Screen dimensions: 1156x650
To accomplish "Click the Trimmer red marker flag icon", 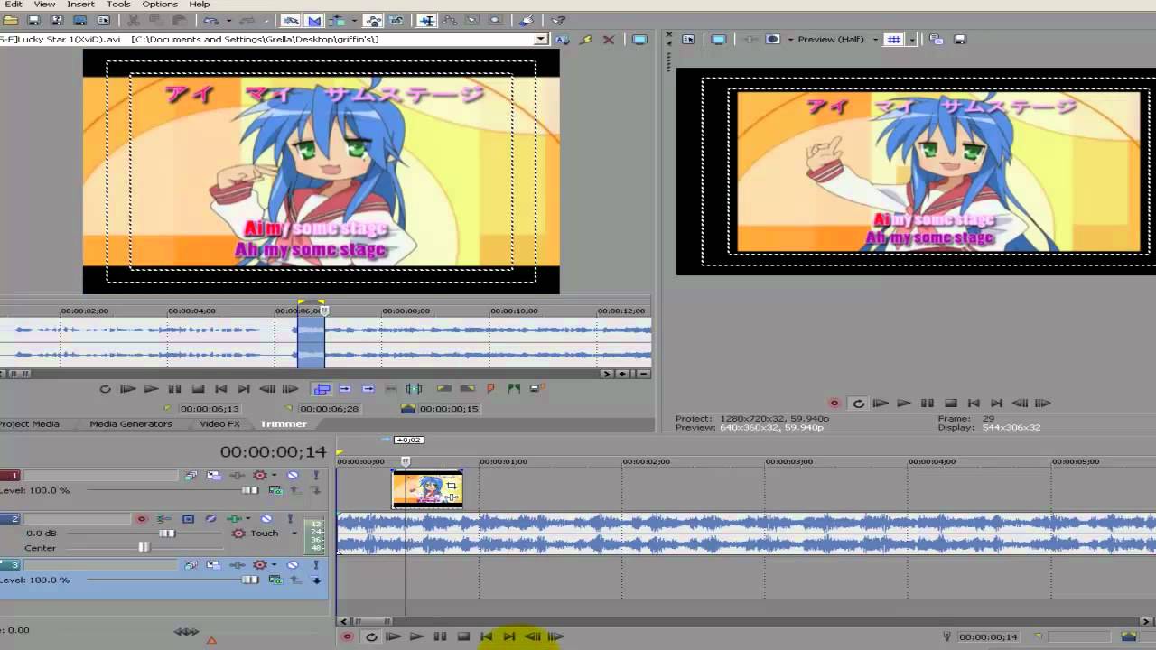I will coord(490,389).
